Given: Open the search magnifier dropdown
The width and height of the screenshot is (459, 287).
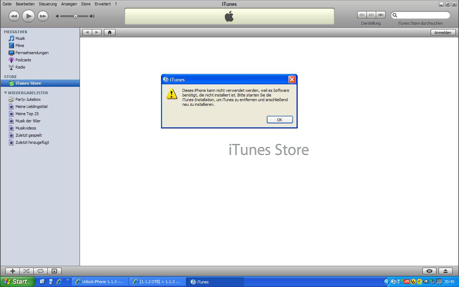Looking at the screenshot, I should (395, 15).
